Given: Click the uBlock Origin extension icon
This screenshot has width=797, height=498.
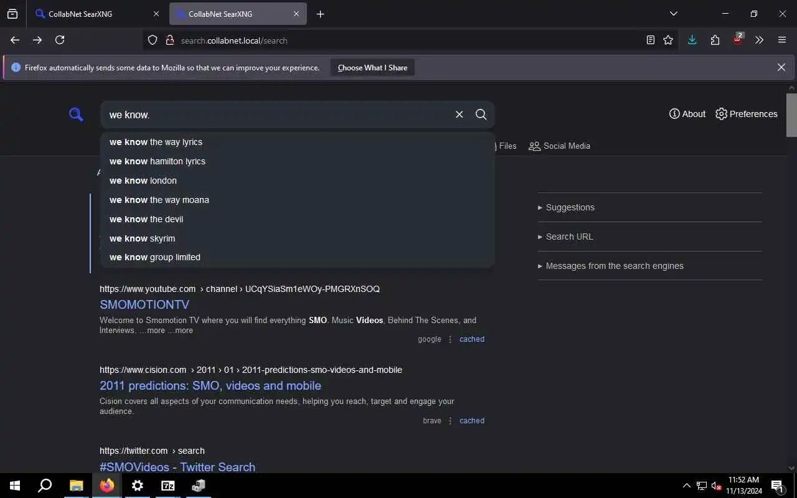Looking at the screenshot, I should click(738, 39).
